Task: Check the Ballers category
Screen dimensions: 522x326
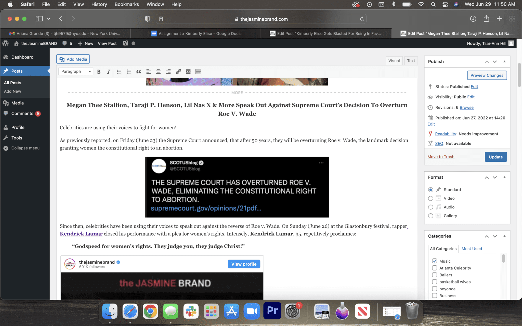Action: (435, 275)
